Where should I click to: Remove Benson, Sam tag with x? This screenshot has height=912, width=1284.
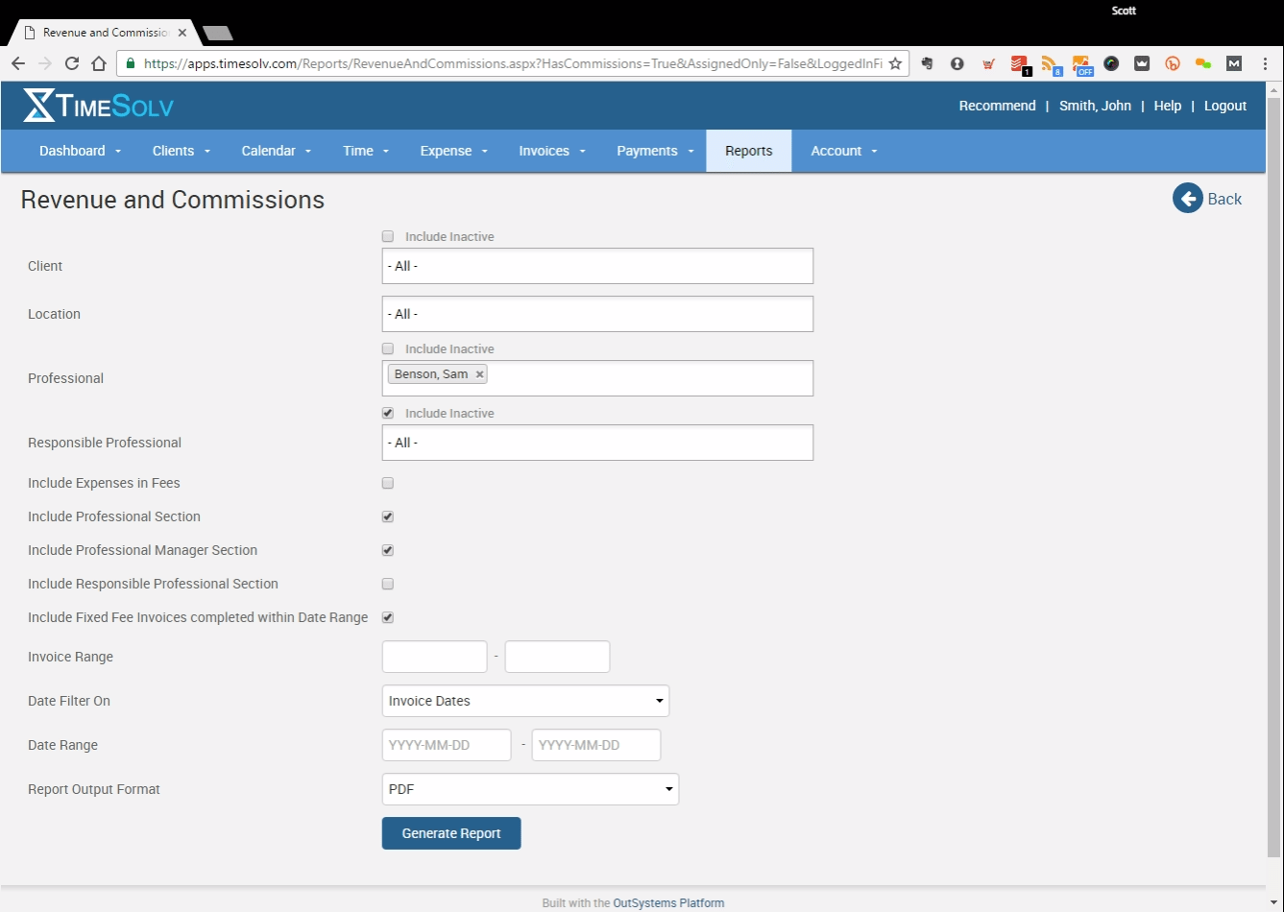click(479, 374)
